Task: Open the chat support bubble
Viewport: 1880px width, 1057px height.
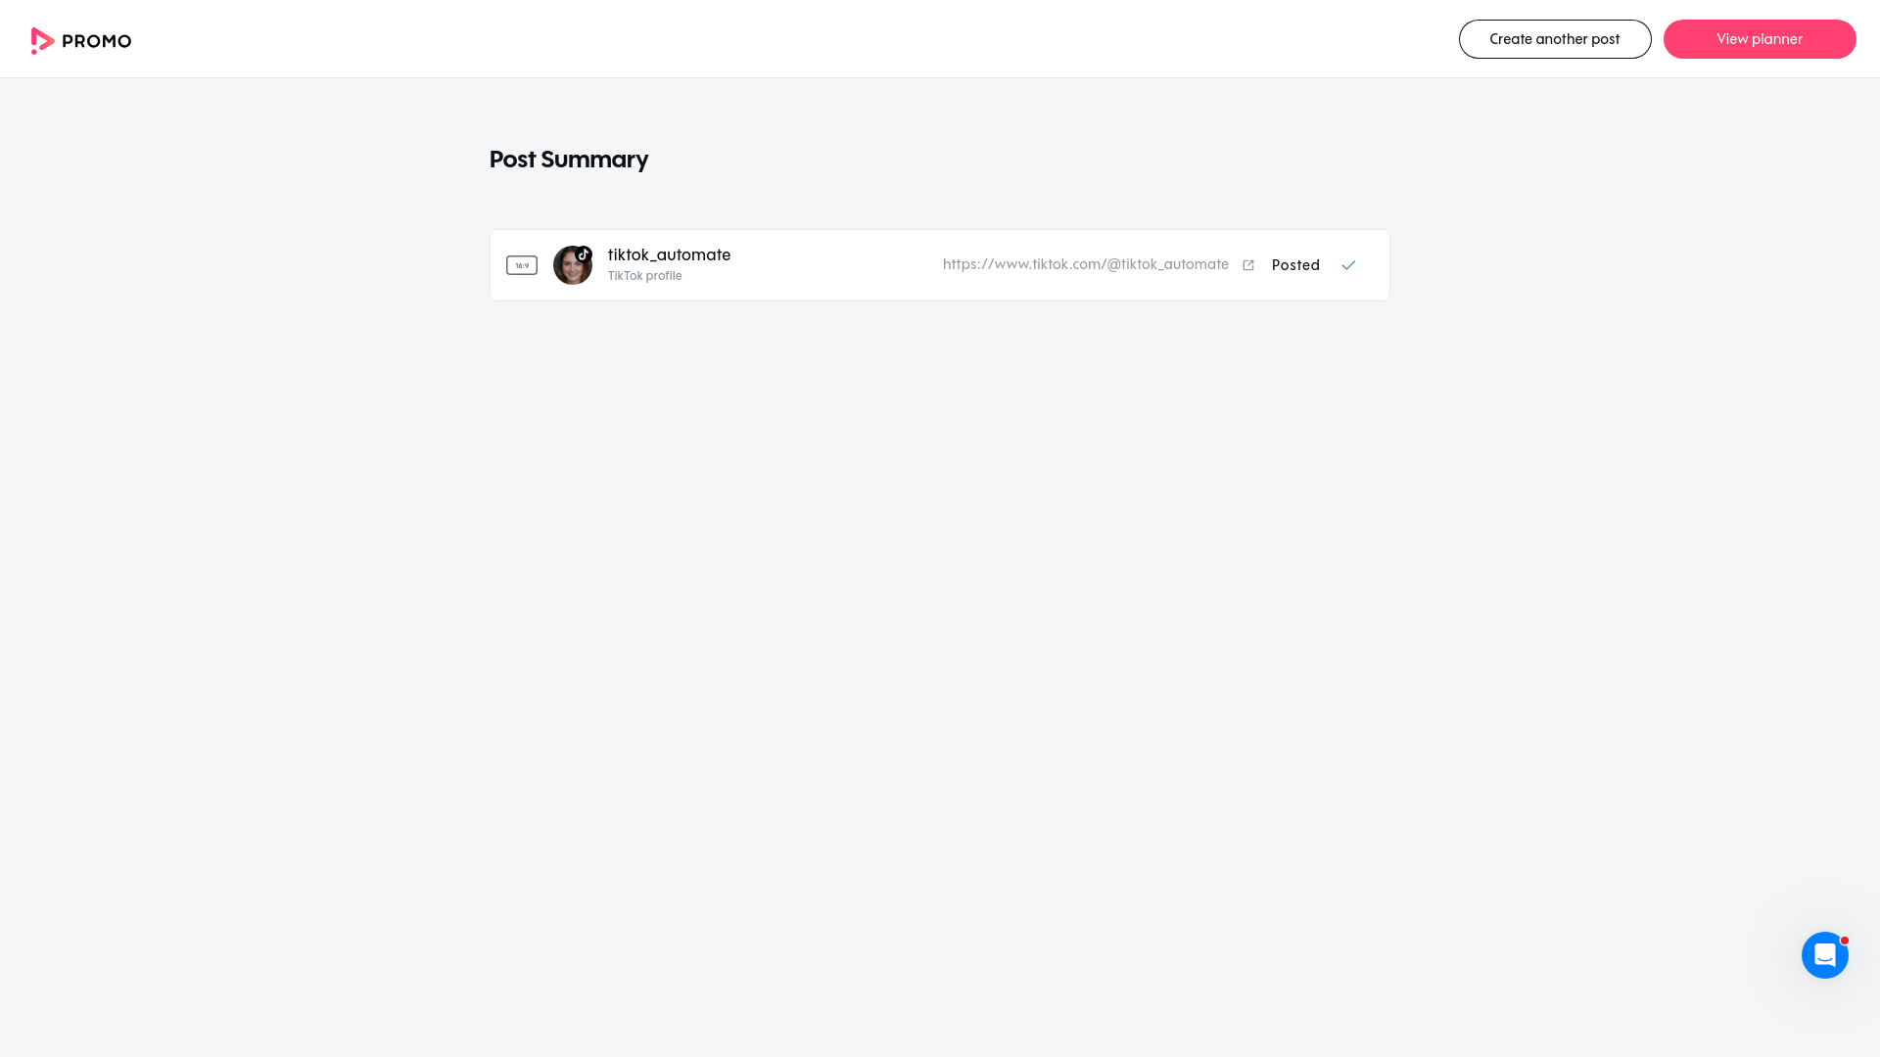Action: (1824, 955)
